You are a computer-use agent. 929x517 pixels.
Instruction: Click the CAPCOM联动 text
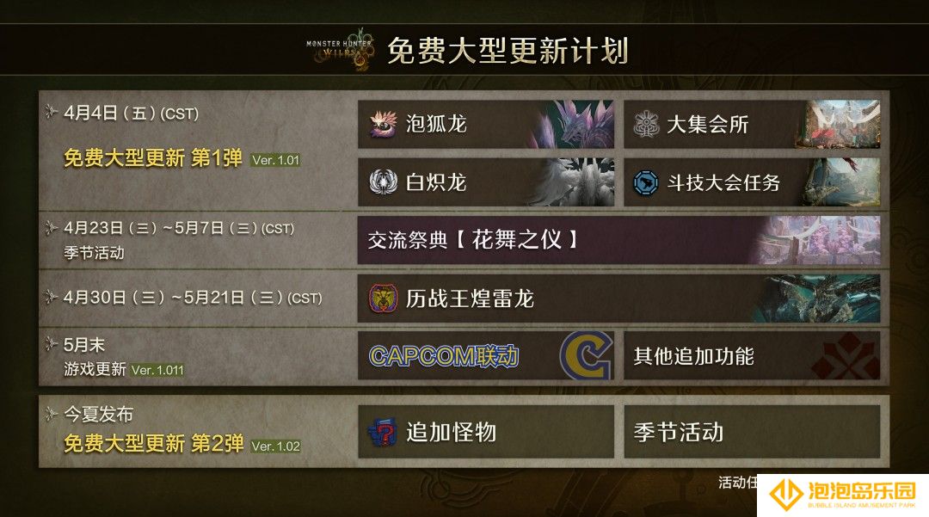444,356
